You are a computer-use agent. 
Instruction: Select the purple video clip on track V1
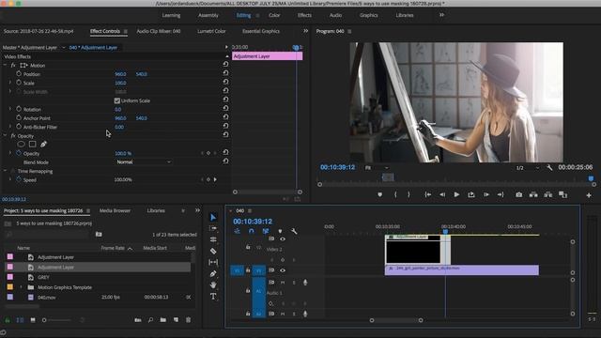[x=461, y=269]
